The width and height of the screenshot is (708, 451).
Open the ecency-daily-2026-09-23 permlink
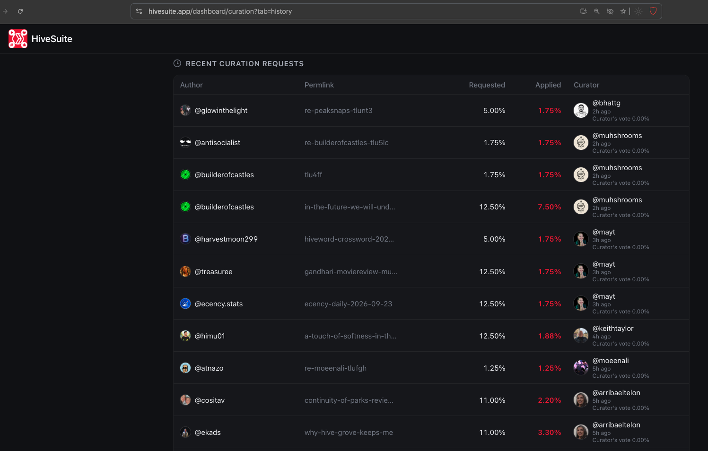pyautogui.click(x=349, y=304)
